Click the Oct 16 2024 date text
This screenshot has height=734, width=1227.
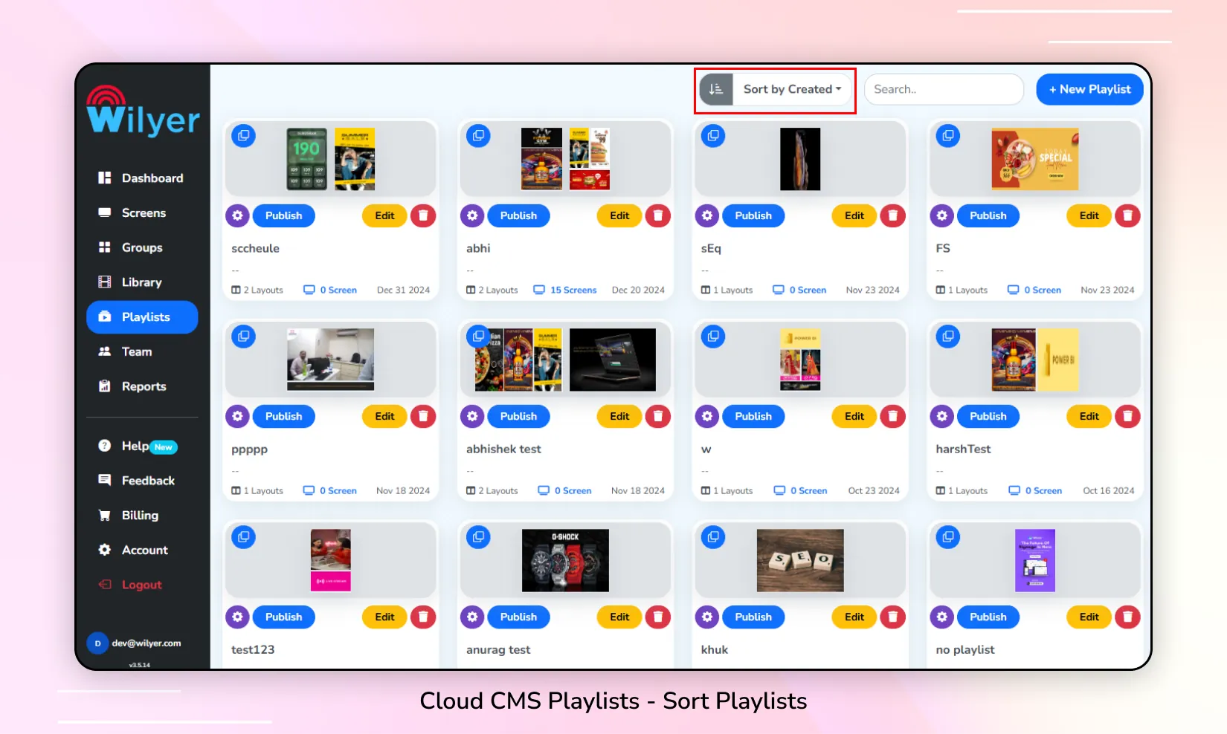(1109, 491)
